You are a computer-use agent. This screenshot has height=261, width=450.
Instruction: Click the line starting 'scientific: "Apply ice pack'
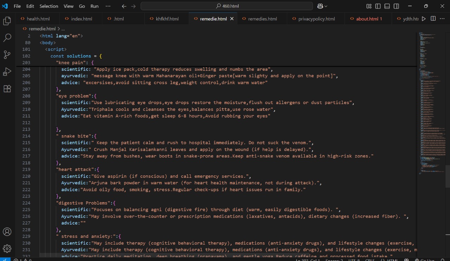(167, 69)
